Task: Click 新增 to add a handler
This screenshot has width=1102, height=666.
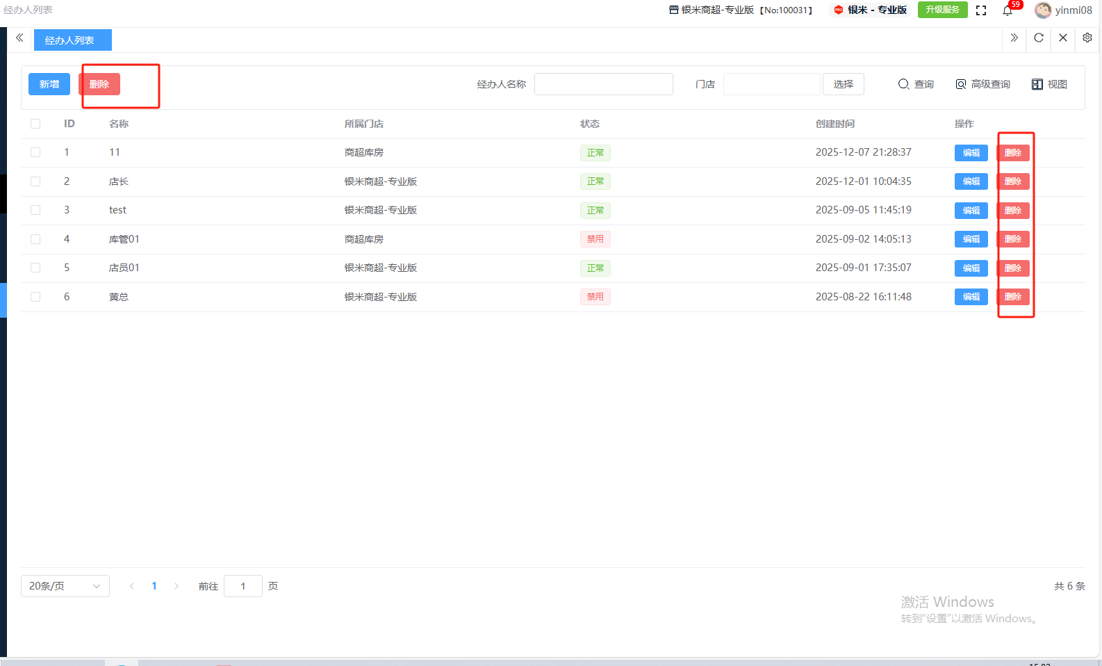Action: (x=49, y=84)
